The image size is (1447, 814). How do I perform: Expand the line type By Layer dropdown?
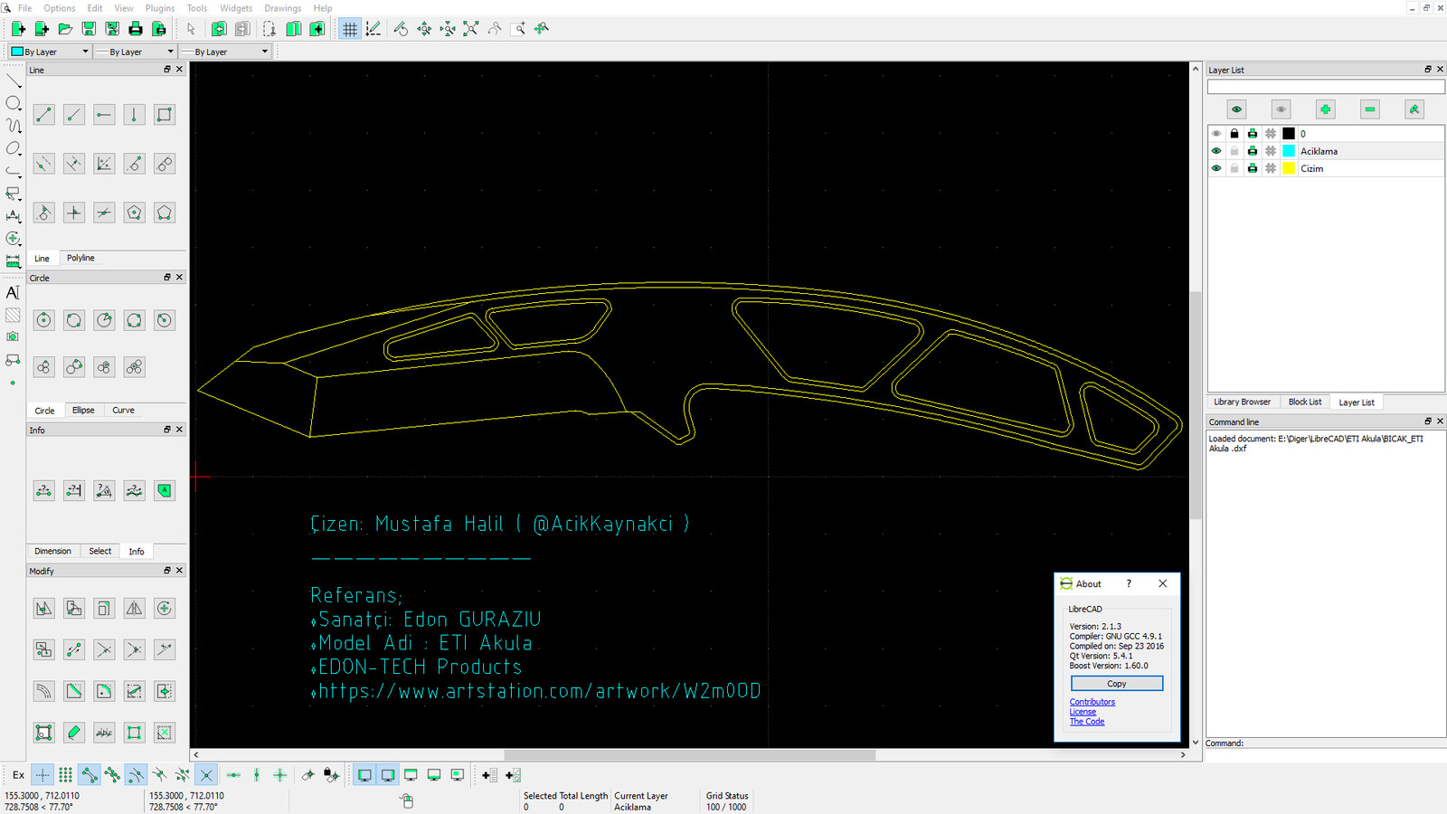225,52
